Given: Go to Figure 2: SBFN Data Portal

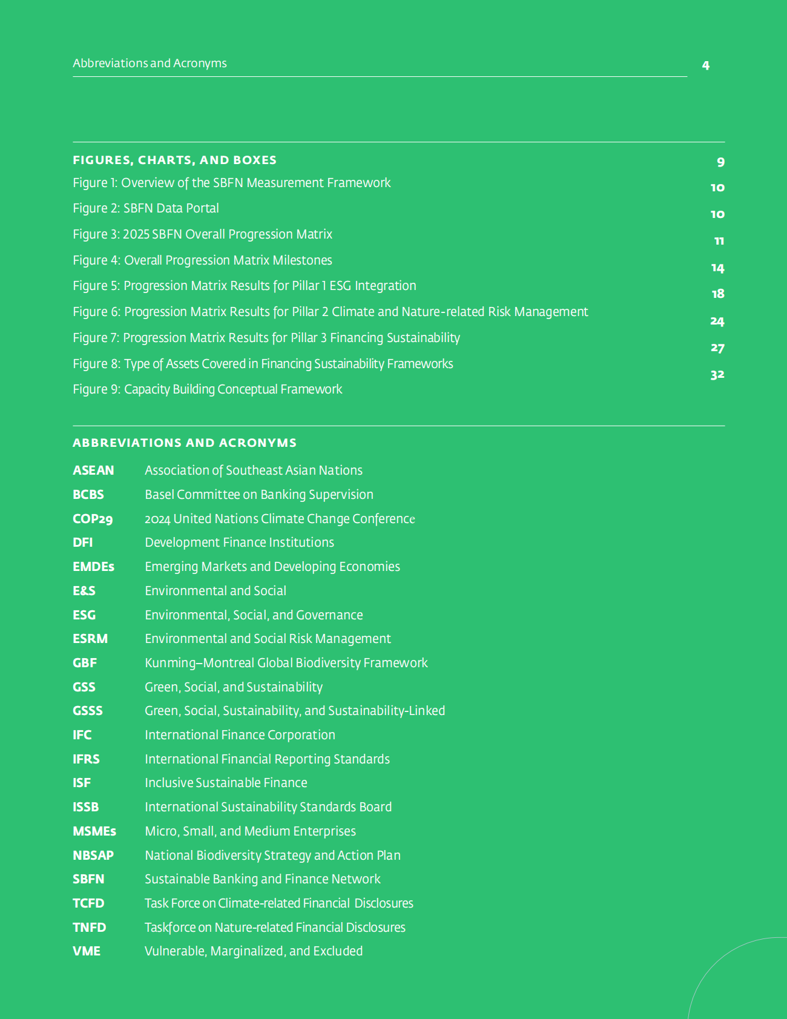Looking at the screenshot, I should (x=146, y=208).
